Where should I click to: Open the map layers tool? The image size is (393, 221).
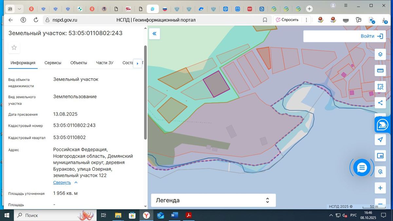380,54
